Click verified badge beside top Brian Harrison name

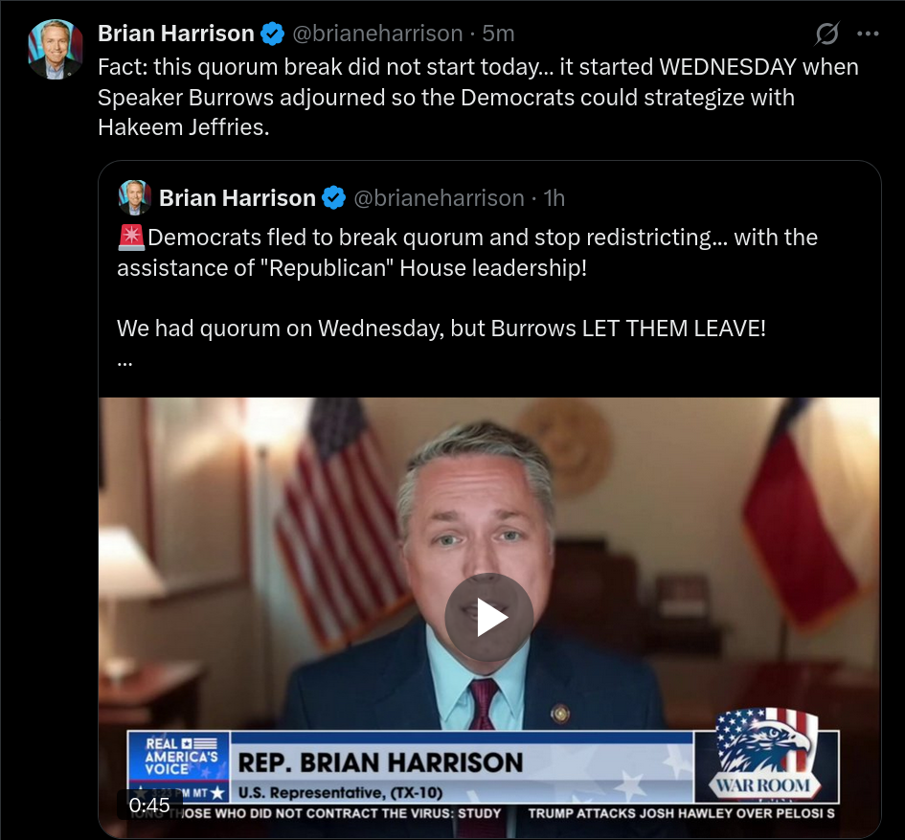click(x=272, y=34)
